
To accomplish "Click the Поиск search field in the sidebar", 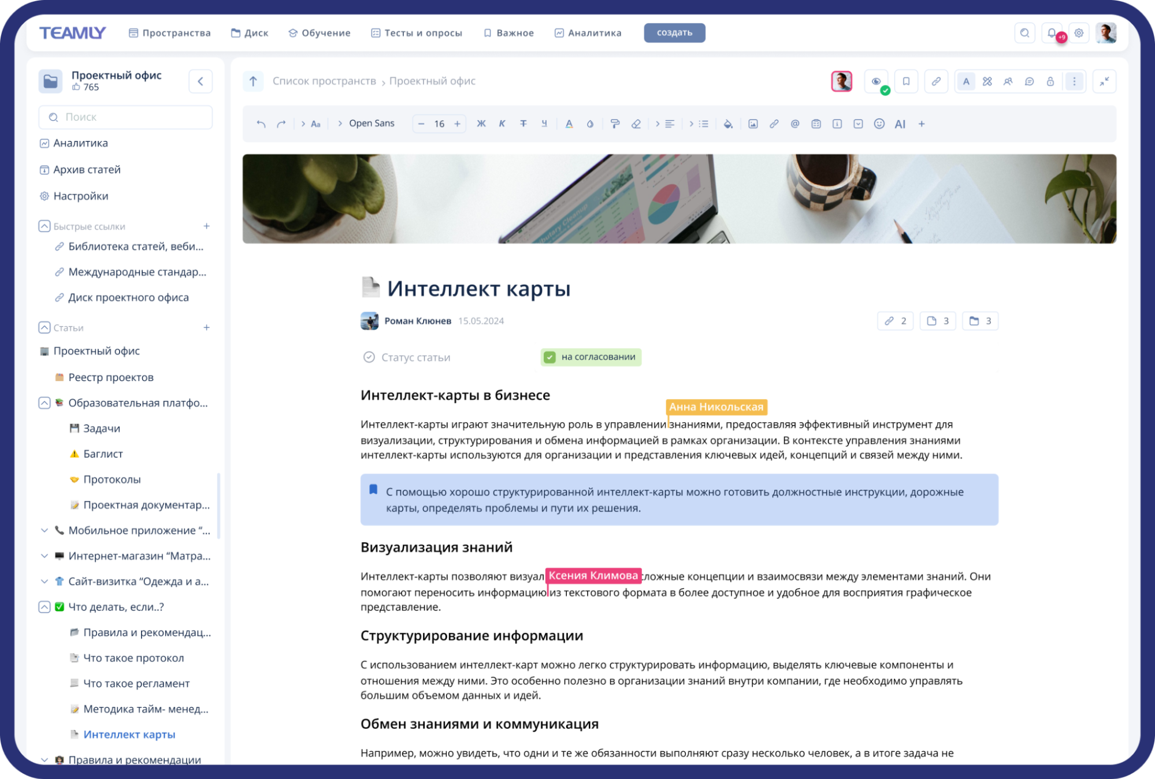I will point(125,117).
